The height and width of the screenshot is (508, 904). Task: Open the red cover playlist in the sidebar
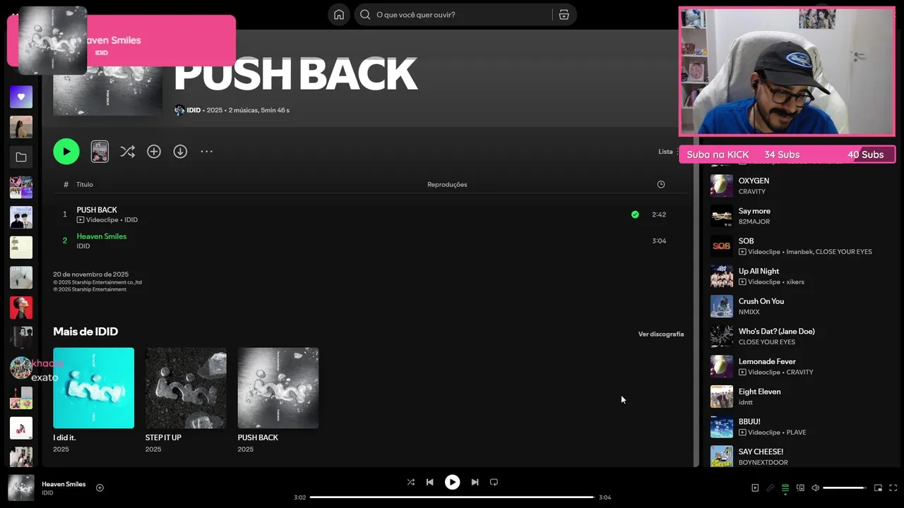[x=21, y=308]
